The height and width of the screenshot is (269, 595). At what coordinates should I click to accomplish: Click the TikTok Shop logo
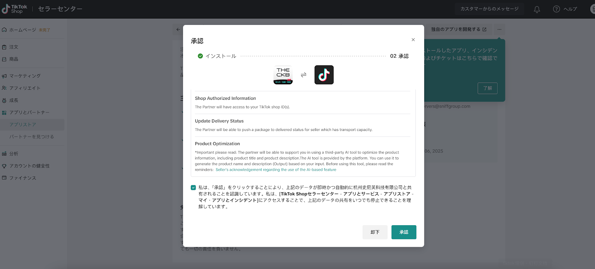(15, 9)
